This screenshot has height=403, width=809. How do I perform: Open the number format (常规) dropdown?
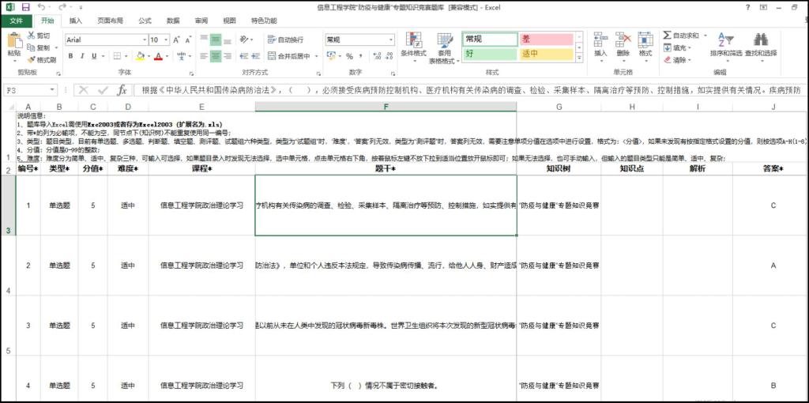coord(390,40)
